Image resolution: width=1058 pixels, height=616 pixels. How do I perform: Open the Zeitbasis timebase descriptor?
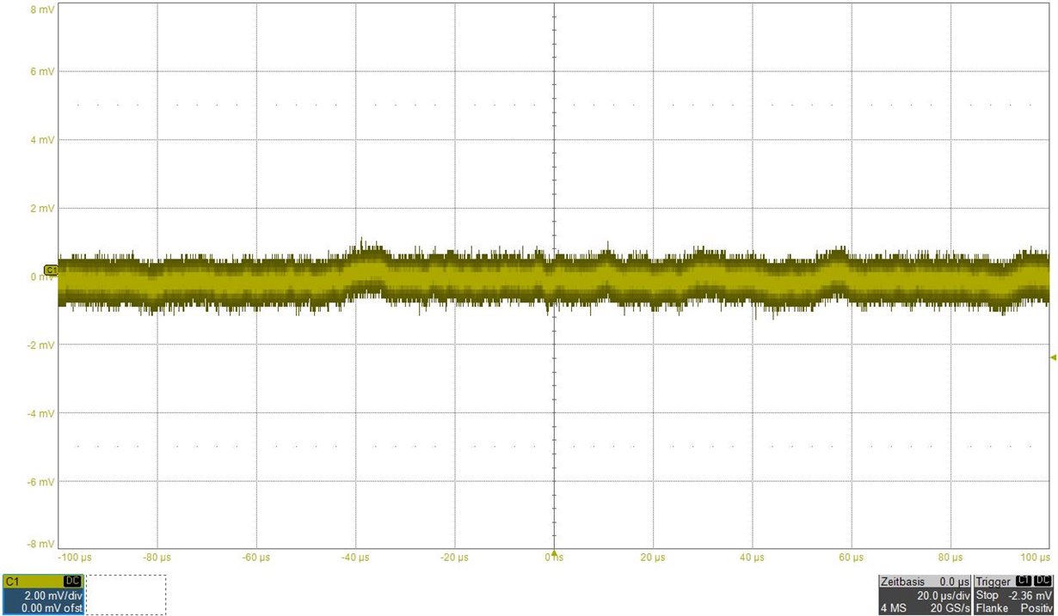tap(925, 595)
